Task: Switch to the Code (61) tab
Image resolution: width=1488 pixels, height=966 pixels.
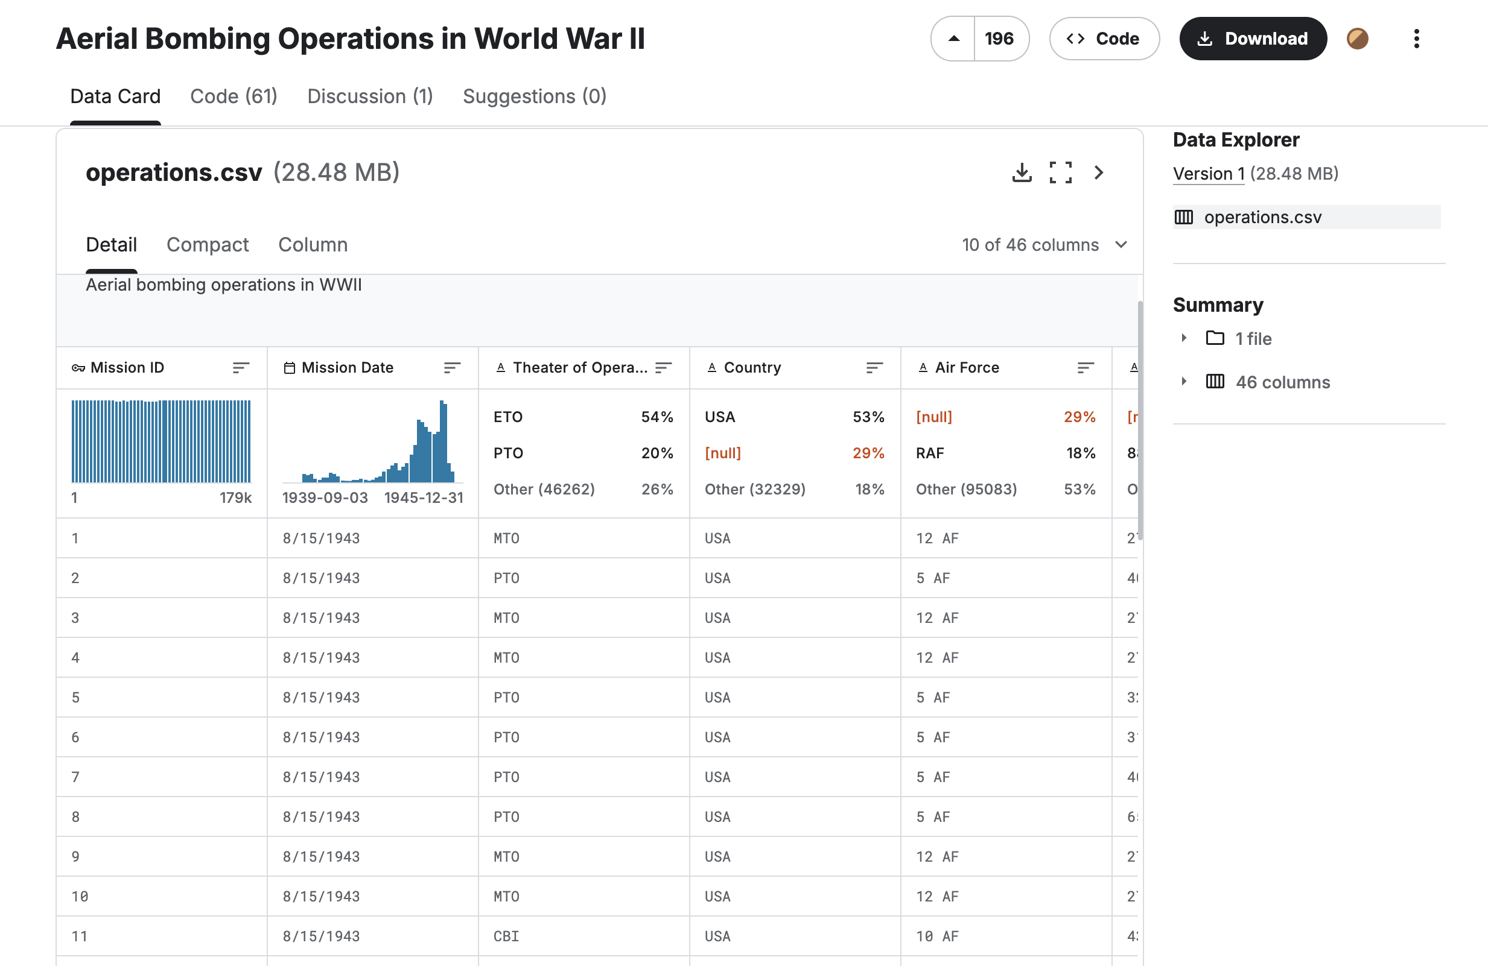Action: coord(233,96)
